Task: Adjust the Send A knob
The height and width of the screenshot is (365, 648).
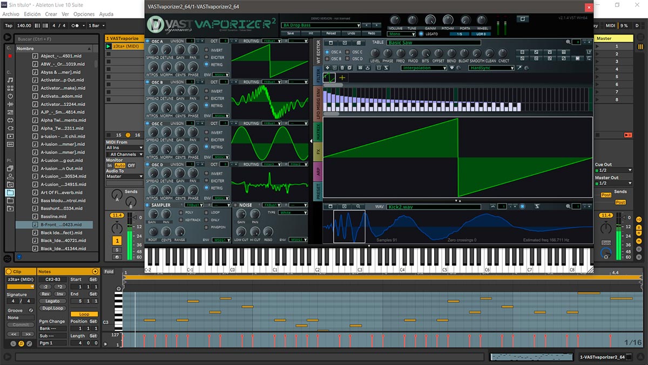Action: click(x=117, y=195)
